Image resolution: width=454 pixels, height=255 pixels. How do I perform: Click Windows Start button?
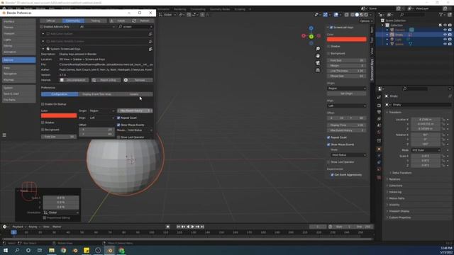point(6,250)
